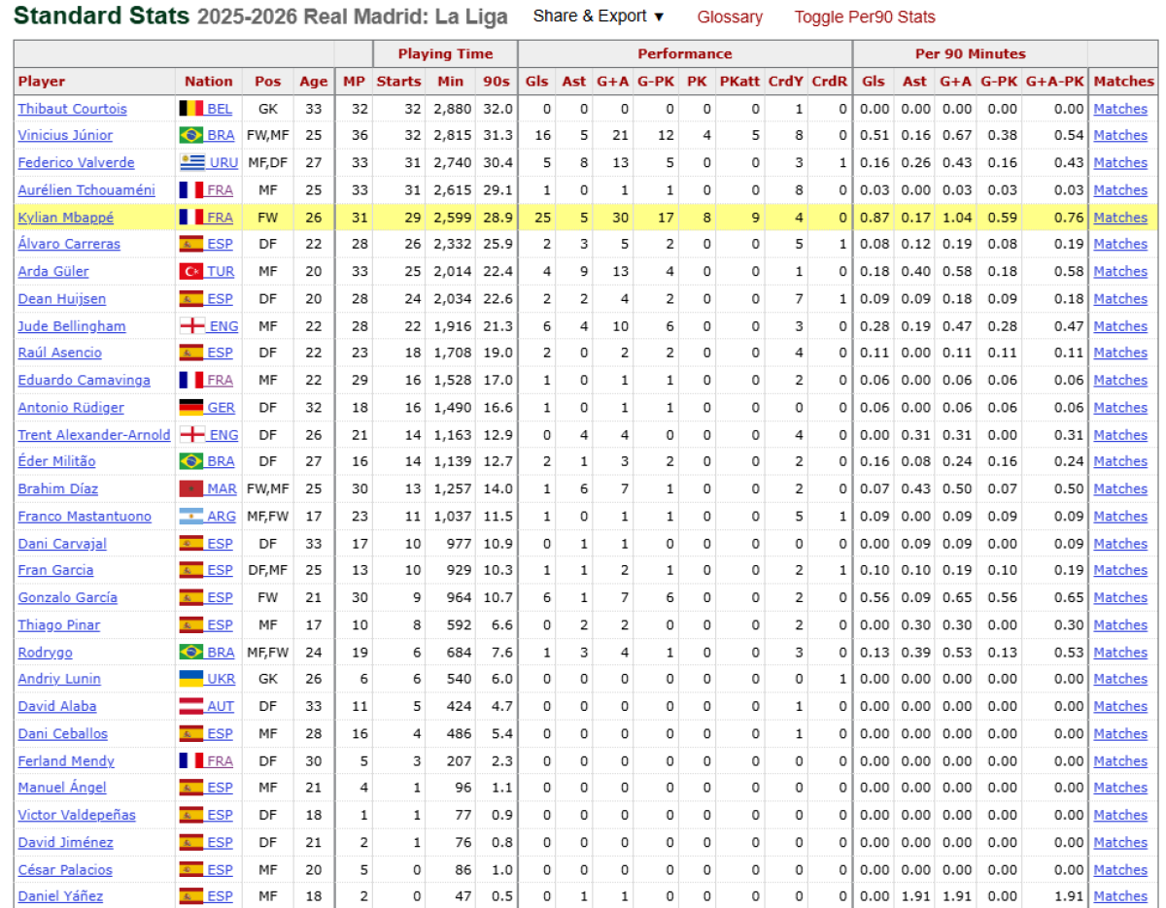
Task: Open Antonio Rüdiger player link
Action: coord(71,408)
